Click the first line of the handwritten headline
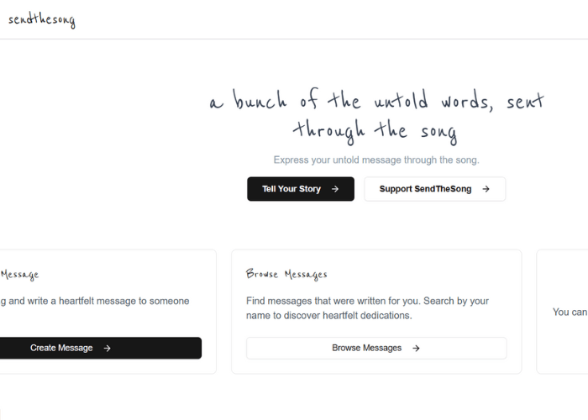This screenshot has width=588, height=420. click(x=376, y=102)
